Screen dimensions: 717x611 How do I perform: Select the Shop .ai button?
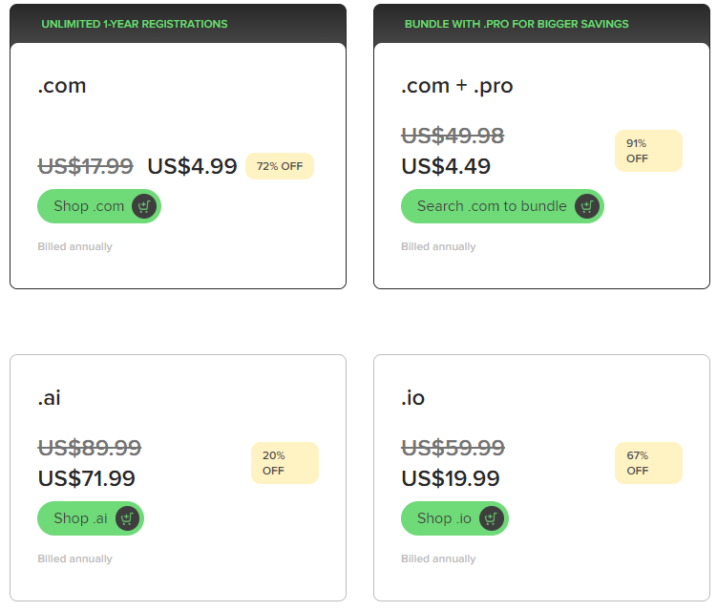pyautogui.click(x=91, y=518)
